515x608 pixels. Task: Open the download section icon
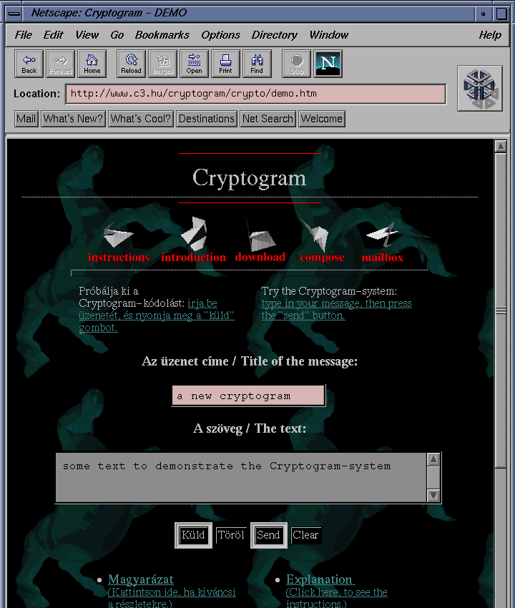259,235
